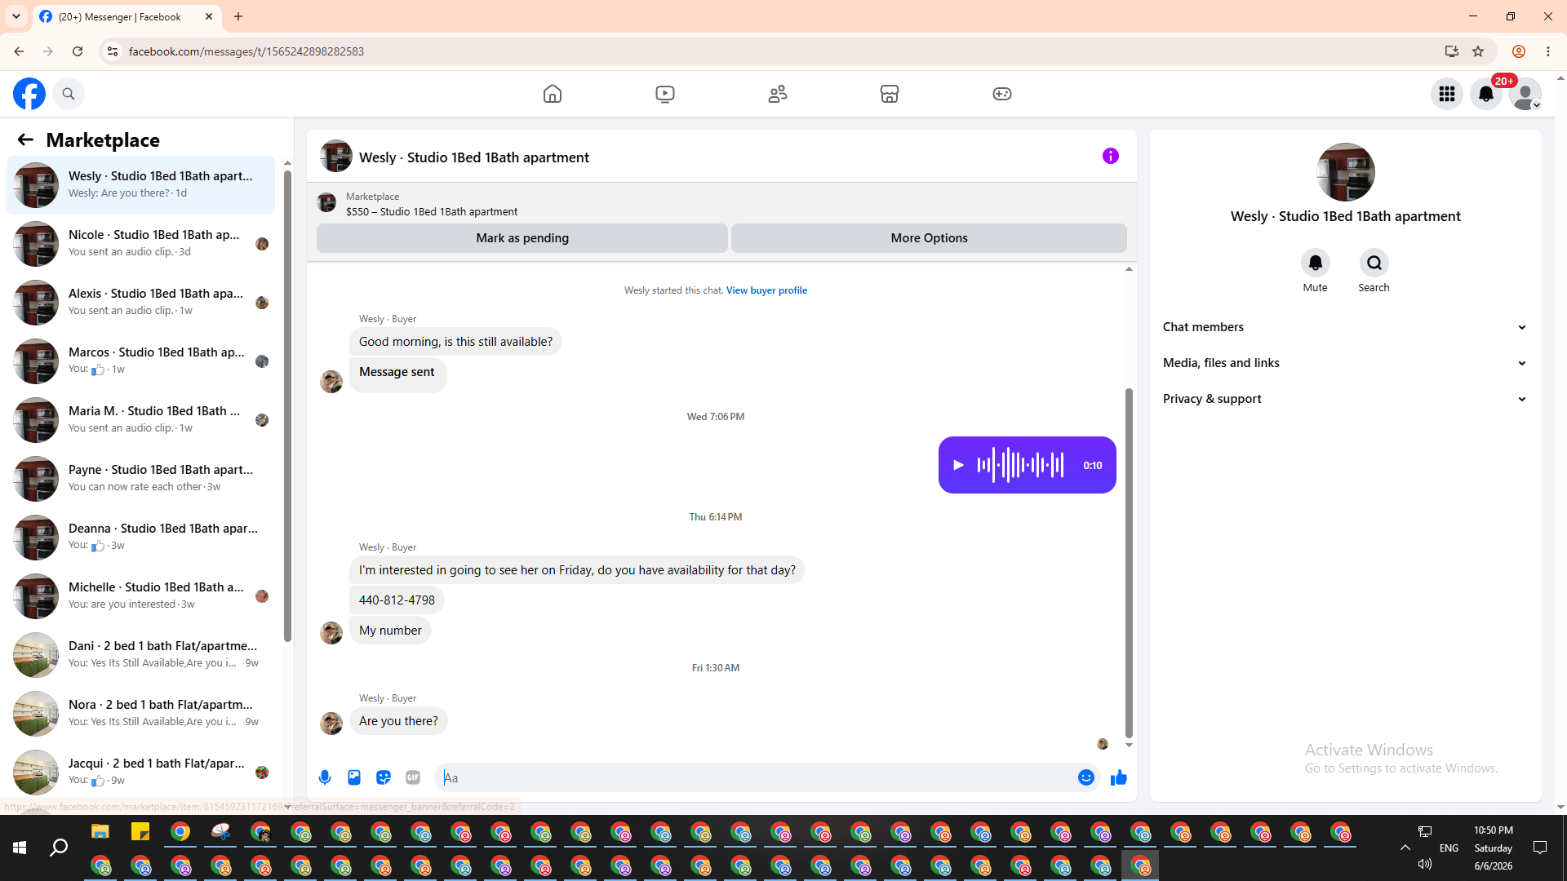Viewport: 1567px width, 881px height.
Task: Send a thumbs-up like
Action: point(1119,777)
